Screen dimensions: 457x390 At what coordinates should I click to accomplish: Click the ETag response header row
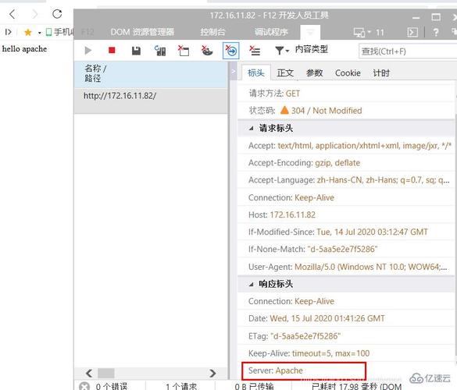pos(346,336)
